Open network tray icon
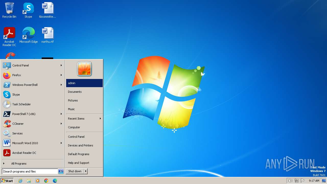 pos(297,181)
